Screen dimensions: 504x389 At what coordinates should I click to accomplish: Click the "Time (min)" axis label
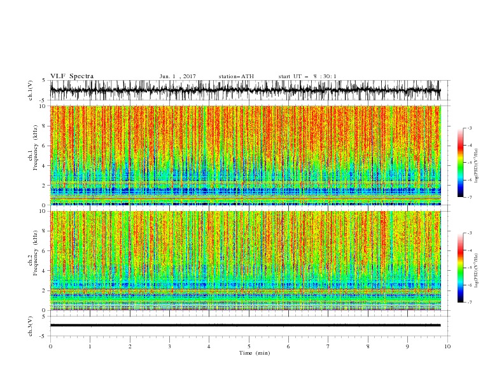tap(255, 353)
